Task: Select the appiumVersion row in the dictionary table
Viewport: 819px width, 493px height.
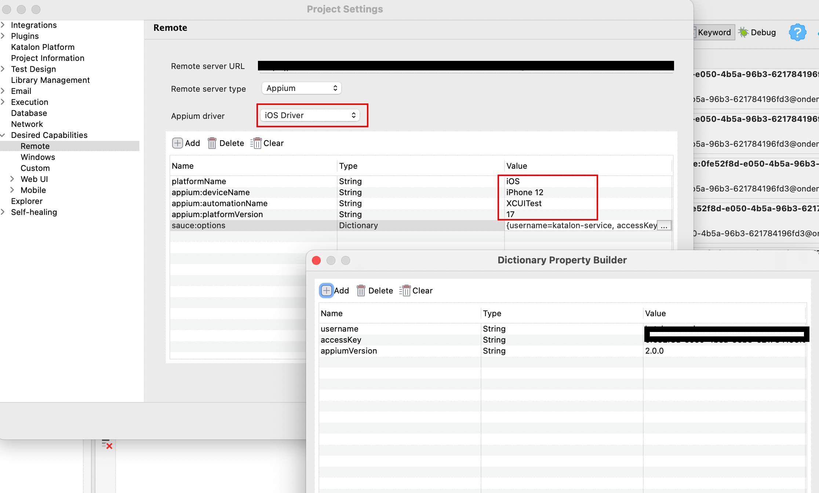Action: 349,351
